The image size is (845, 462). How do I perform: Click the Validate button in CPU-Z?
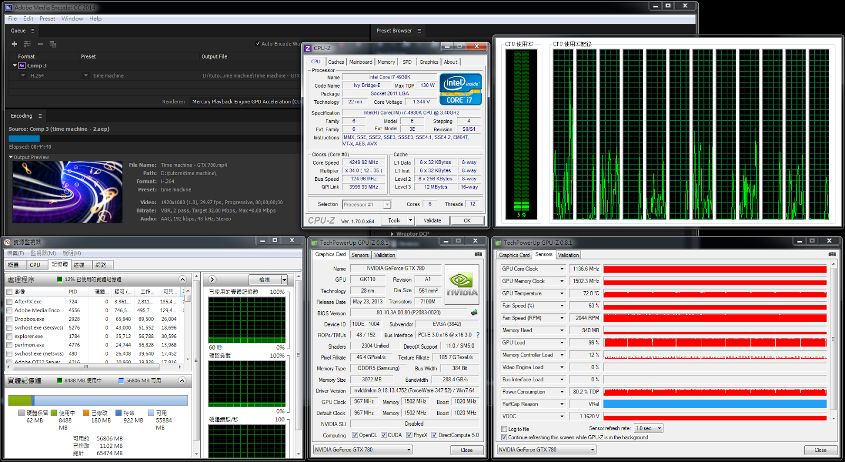click(433, 220)
